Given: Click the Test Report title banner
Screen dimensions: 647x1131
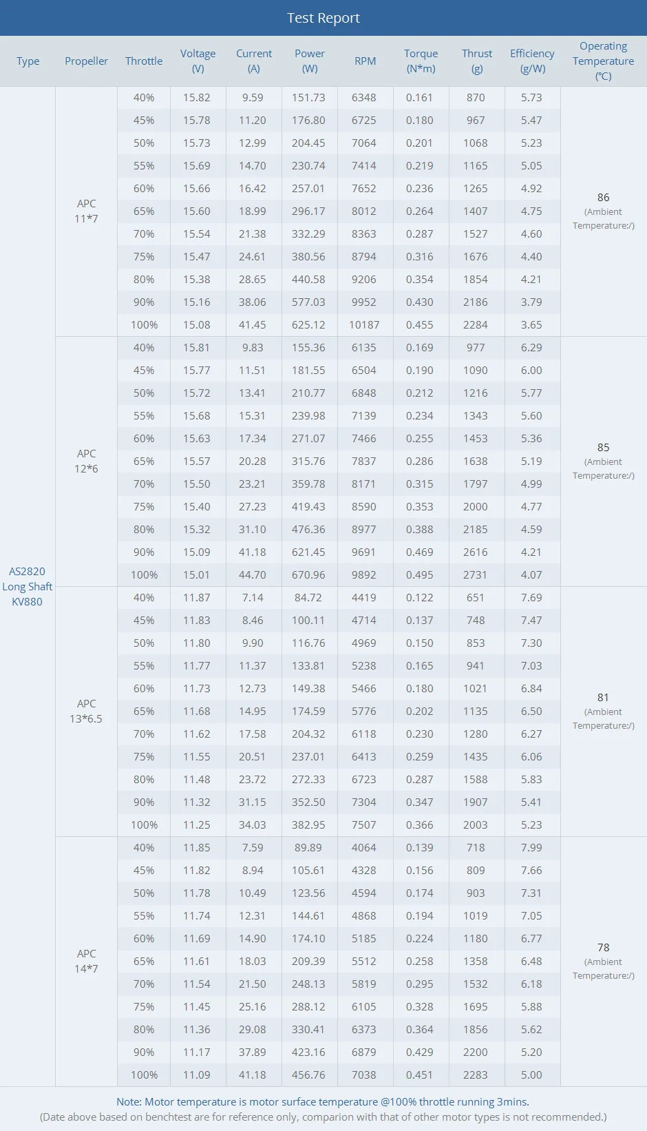Looking at the screenshot, I should 323,18.
